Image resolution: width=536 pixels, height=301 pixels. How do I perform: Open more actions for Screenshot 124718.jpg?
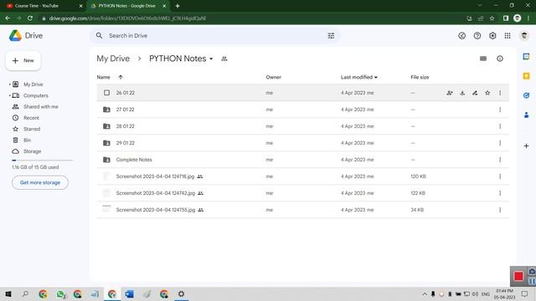[x=500, y=176]
